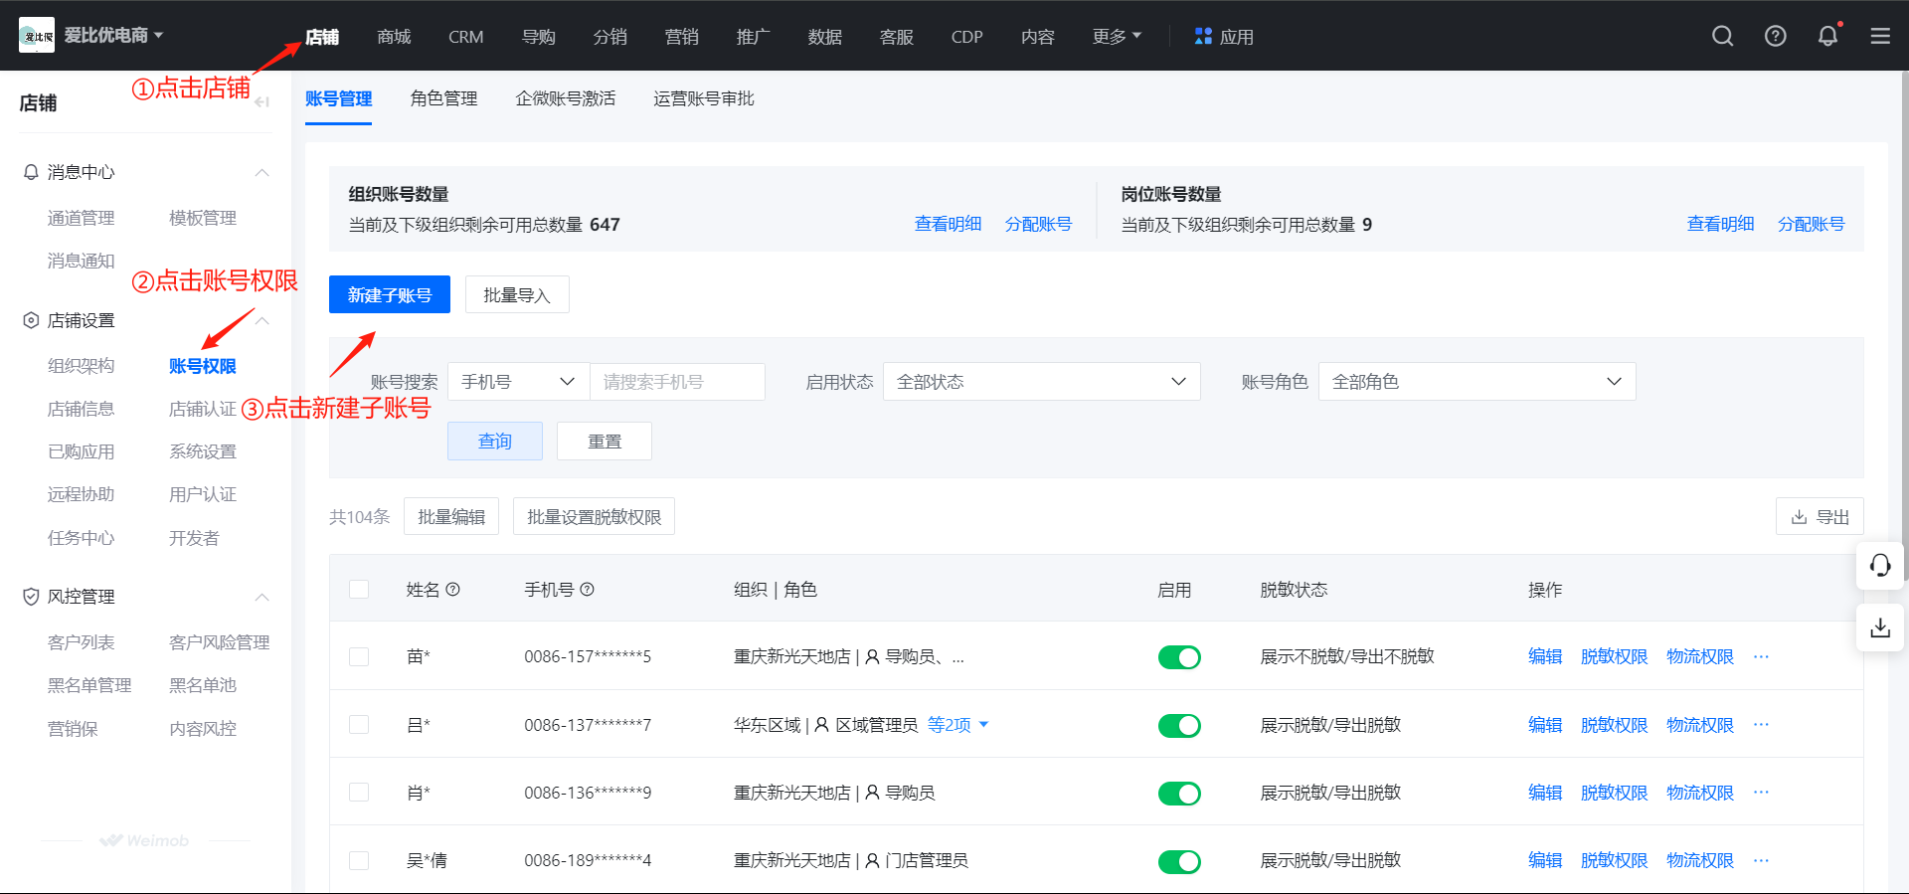The width and height of the screenshot is (1909, 894).
Task: Click the 查询 button
Action: 495,441
